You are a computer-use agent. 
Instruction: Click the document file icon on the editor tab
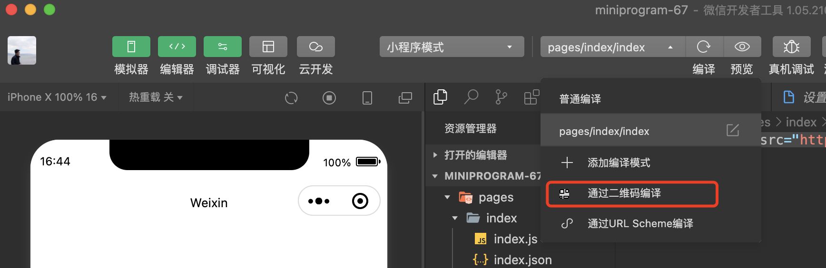pos(788,97)
